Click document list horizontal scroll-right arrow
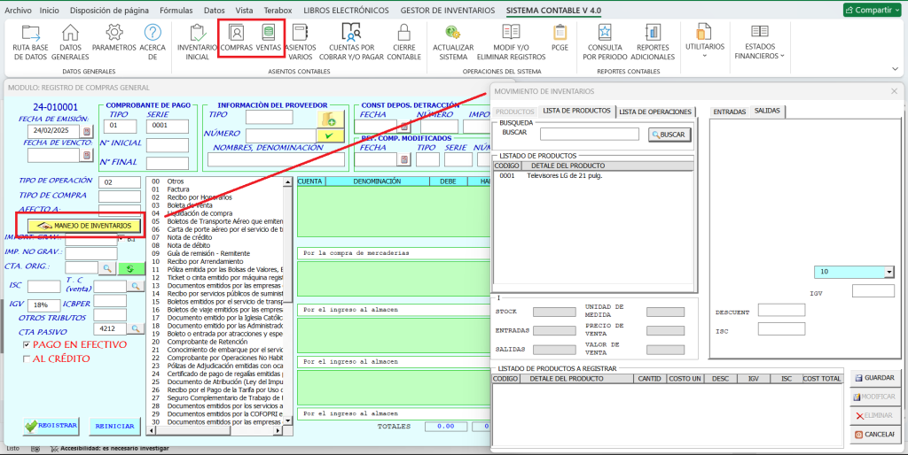Image resolution: width=908 pixels, height=455 pixels. point(278,431)
